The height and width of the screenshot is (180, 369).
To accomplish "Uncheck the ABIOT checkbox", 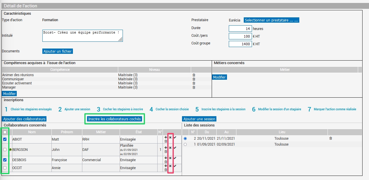I will [x=5, y=139].
